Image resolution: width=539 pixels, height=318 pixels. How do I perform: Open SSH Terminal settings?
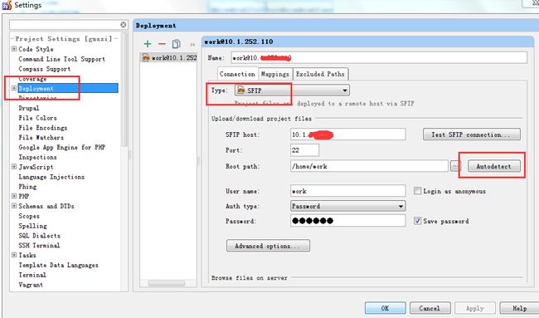point(39,246)
